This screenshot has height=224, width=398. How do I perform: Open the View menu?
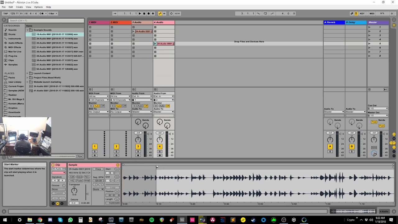pos(28,7)
